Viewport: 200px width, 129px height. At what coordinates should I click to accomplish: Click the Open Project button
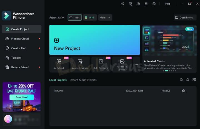pos(184,18)
